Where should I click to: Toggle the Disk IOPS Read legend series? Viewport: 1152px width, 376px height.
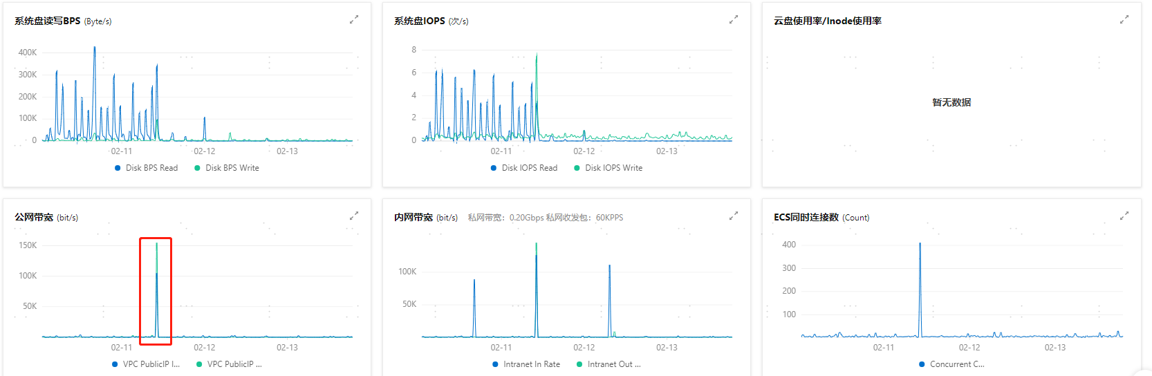(524, 168)
